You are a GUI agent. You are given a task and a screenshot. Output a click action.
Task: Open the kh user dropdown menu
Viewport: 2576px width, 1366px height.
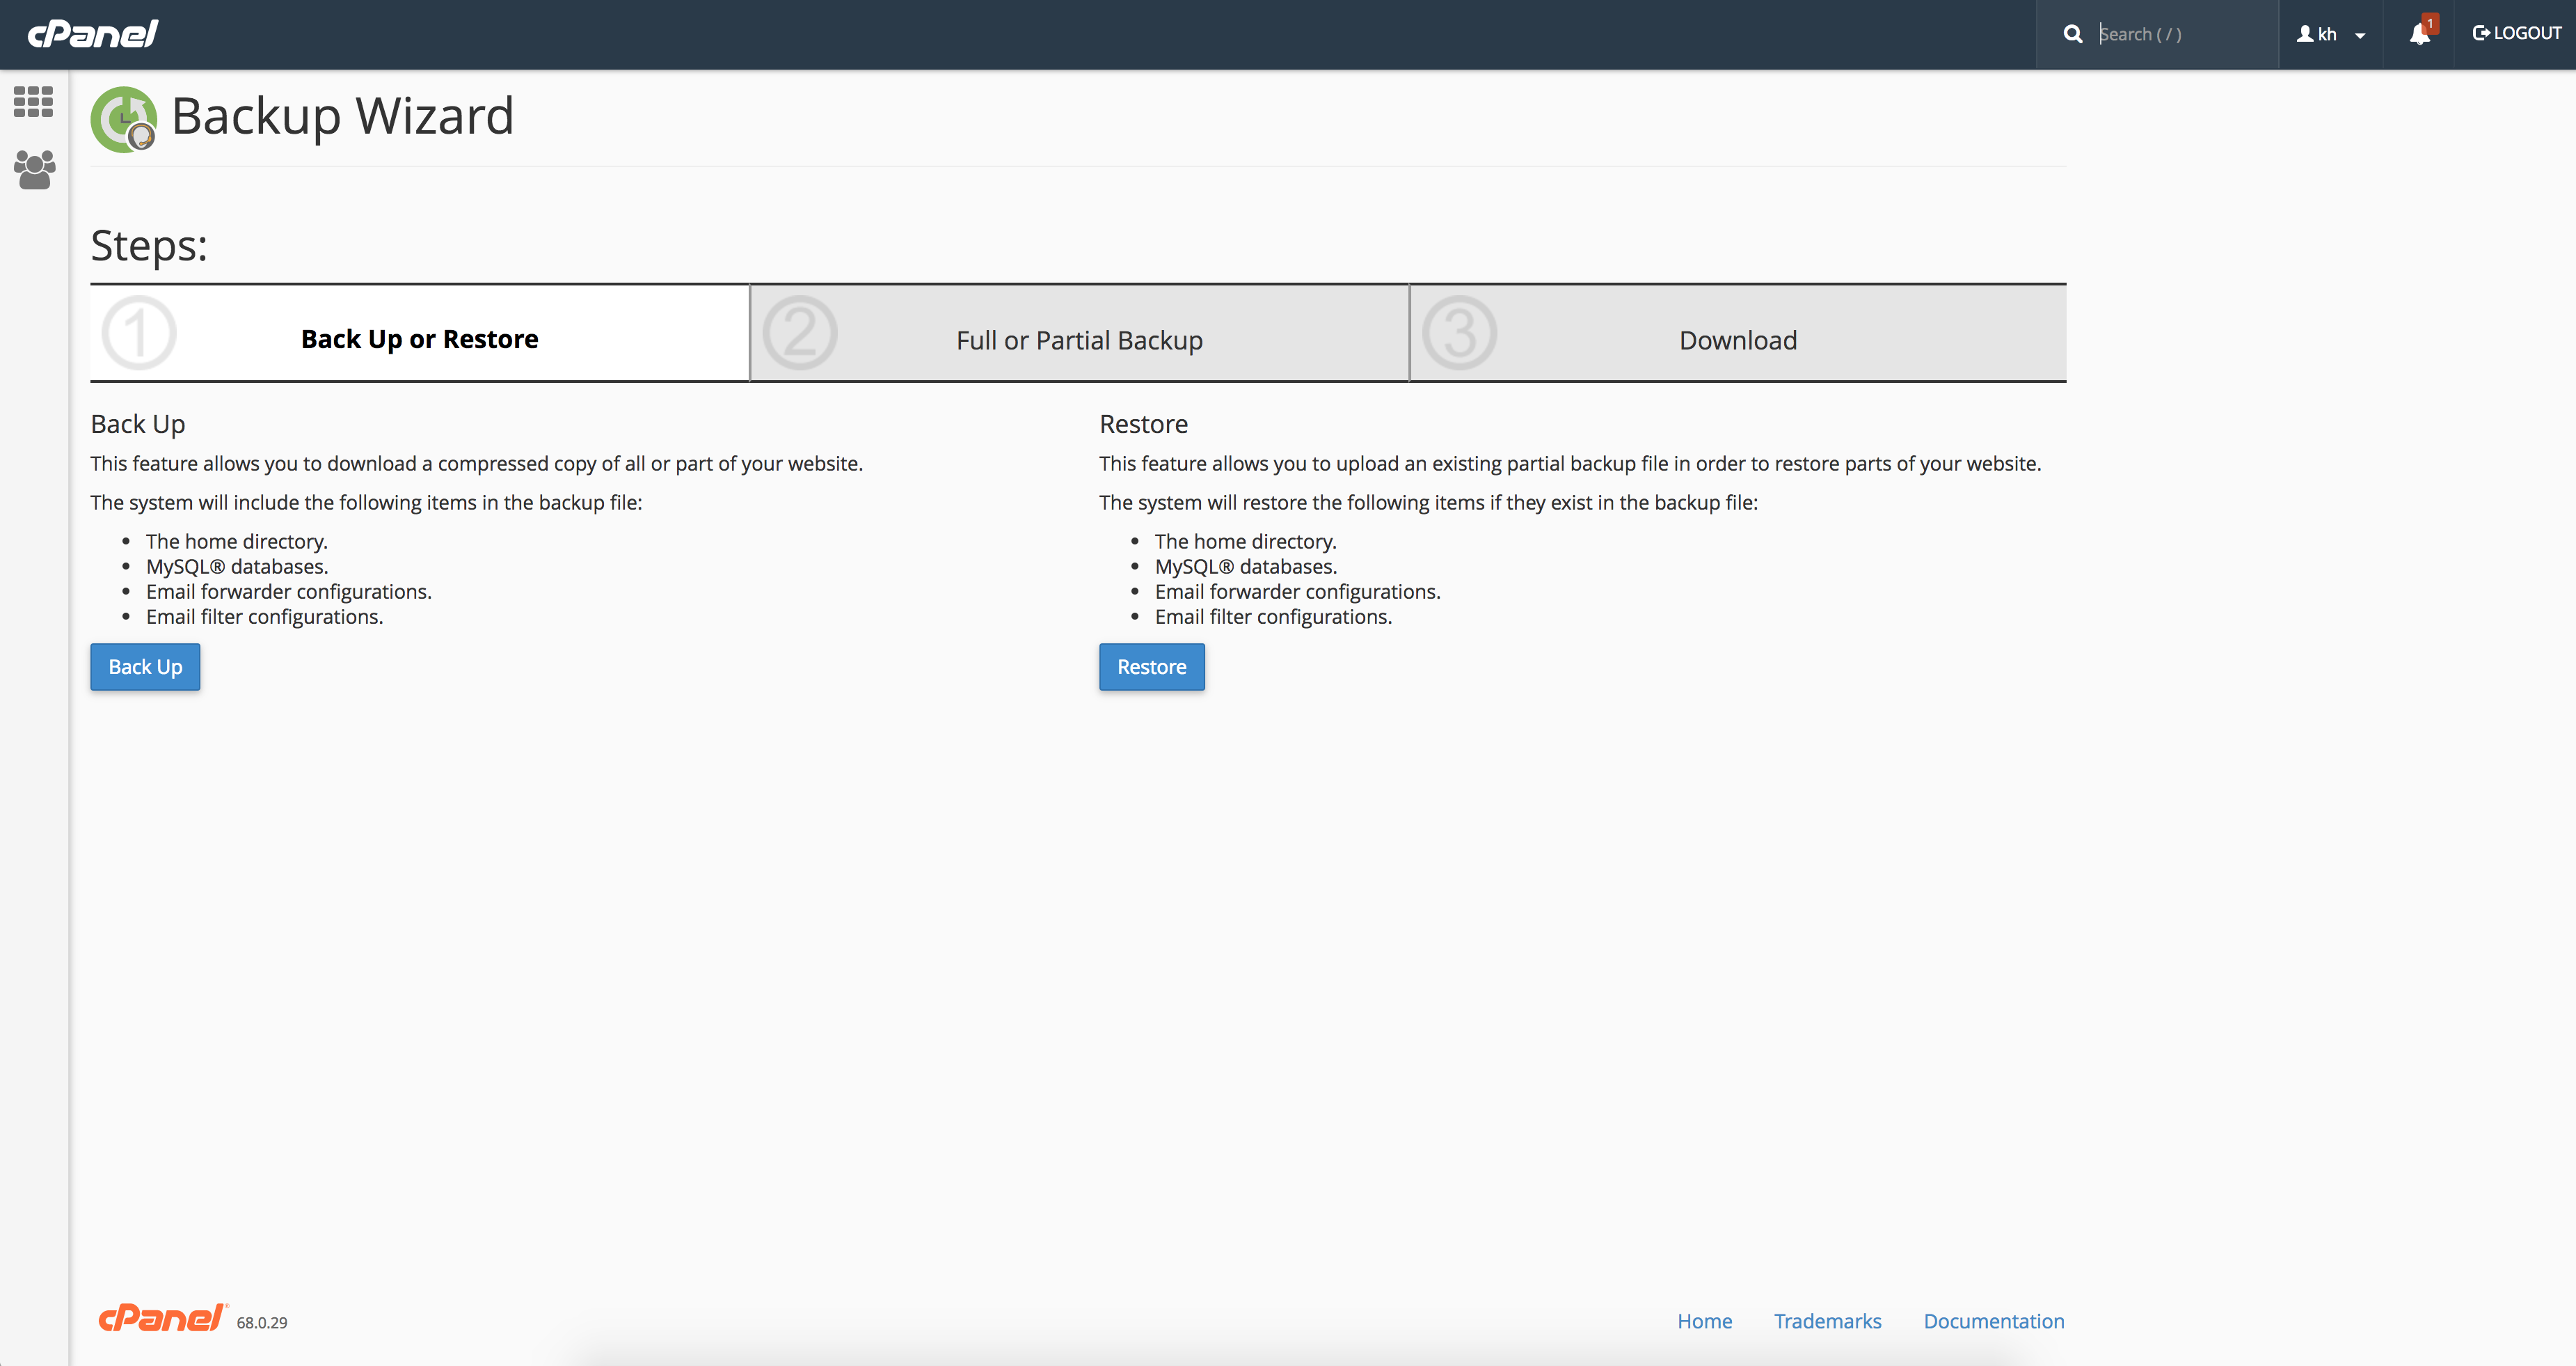(2331, 34)
